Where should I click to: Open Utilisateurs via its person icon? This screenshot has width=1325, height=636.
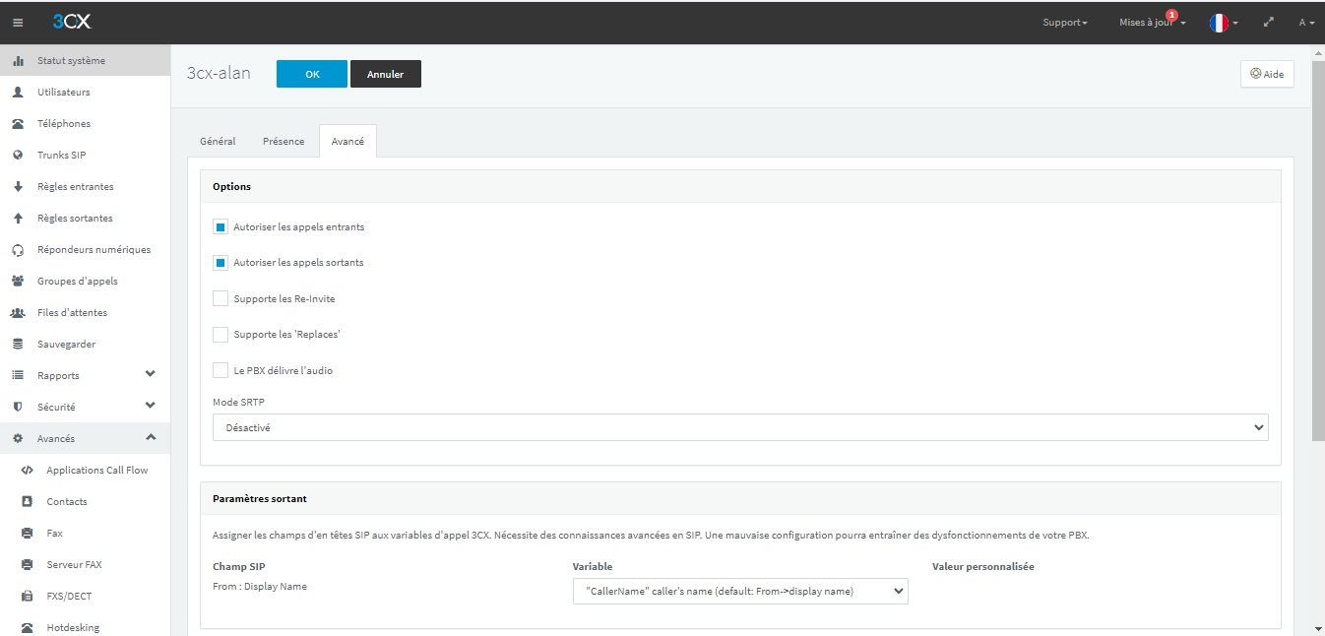click(18, 93)
